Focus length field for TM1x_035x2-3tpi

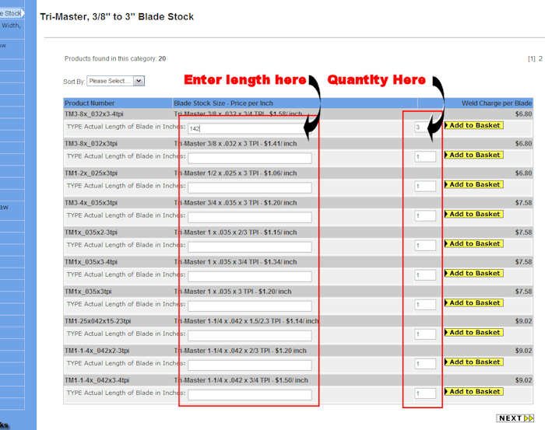tap(250, 246)
